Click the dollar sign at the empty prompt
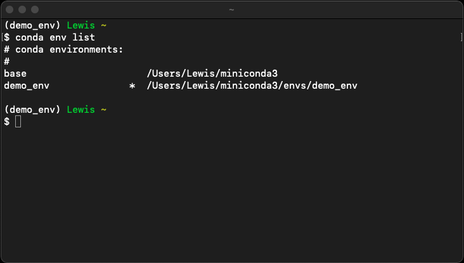 [x=7, y=122]
